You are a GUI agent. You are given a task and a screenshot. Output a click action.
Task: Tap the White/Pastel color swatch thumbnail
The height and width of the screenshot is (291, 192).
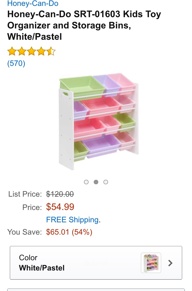[x=151, y=263]
